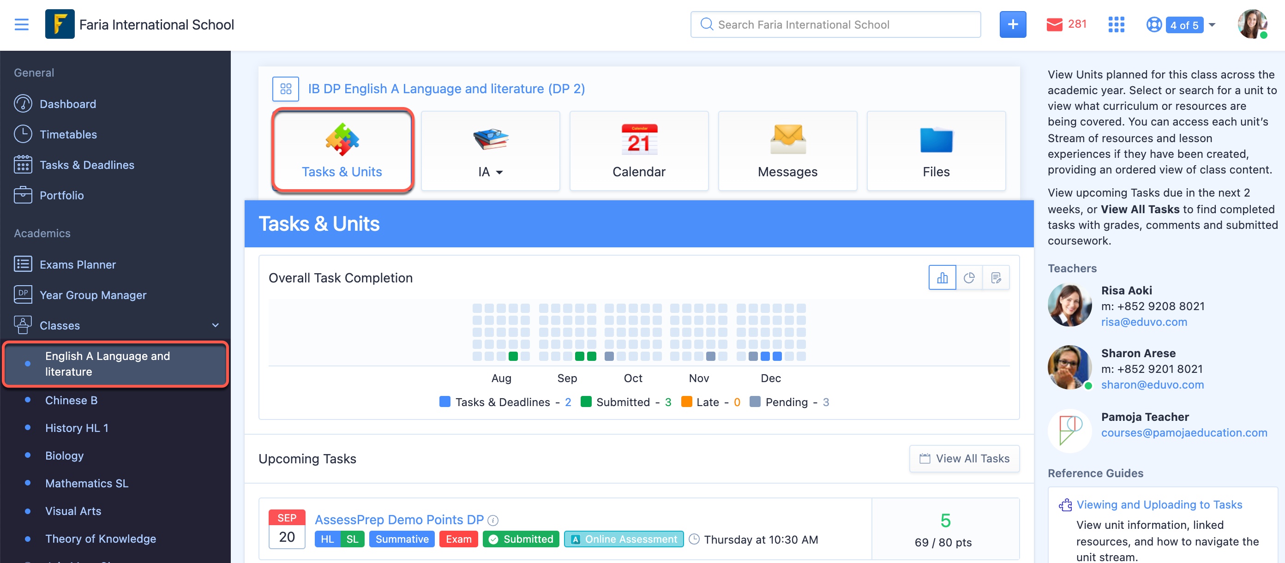Open the red mail envelope icon
Image resolution: width=1285 pixels, height=563 pixels.
1054,24
